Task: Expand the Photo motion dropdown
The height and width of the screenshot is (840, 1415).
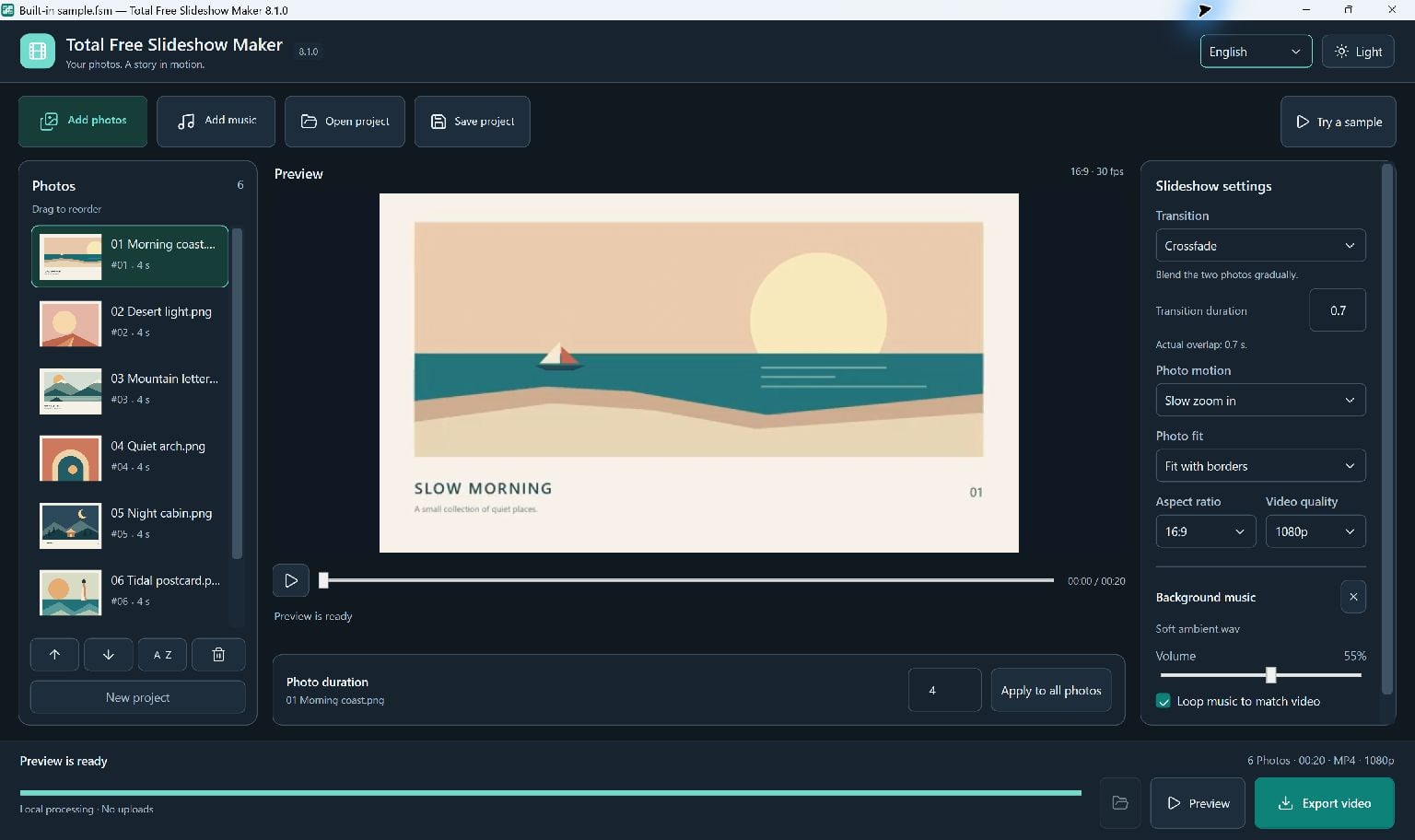Action: pyautogui.click(x=1260, y=401)
